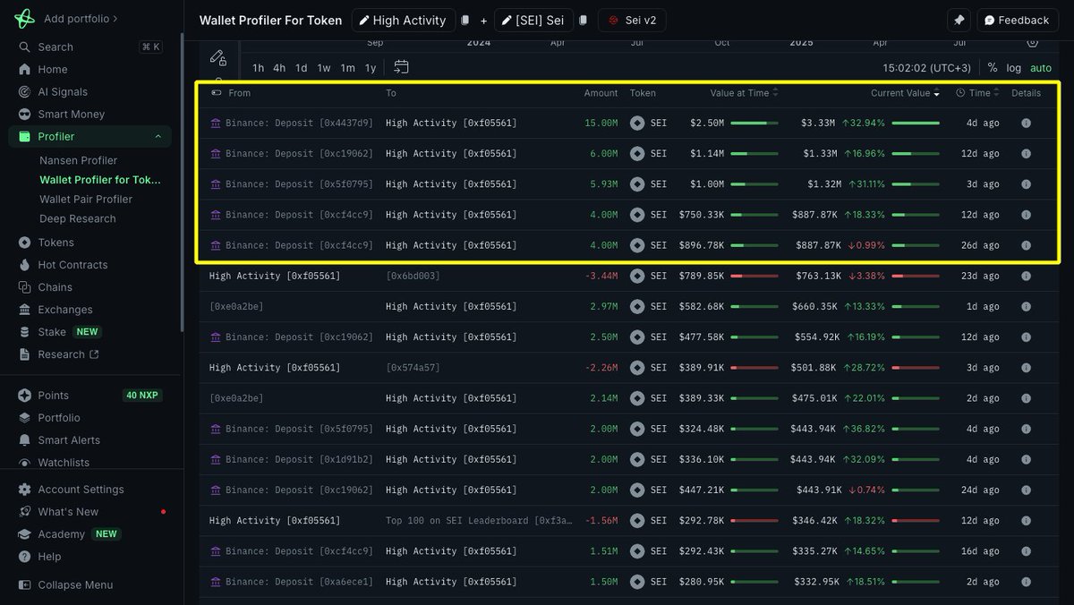Click the Tokens sidebar icon
1074x605 pixels.
point(24,243)
